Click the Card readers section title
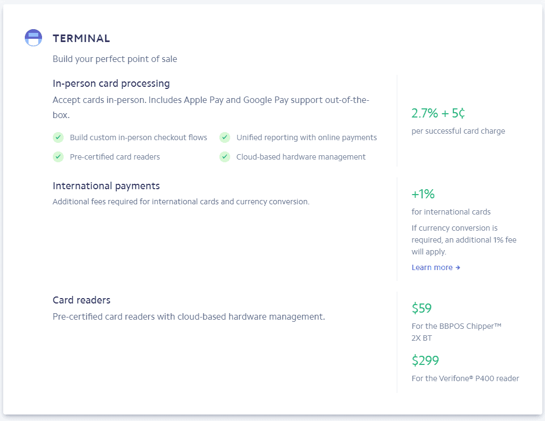 (x=81, y=300)
